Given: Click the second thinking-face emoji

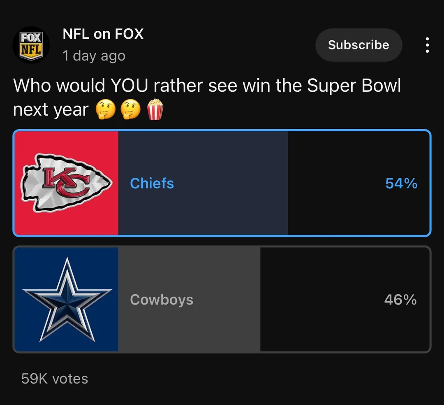Looking at the screenshot, I should (x=130, y=110).
